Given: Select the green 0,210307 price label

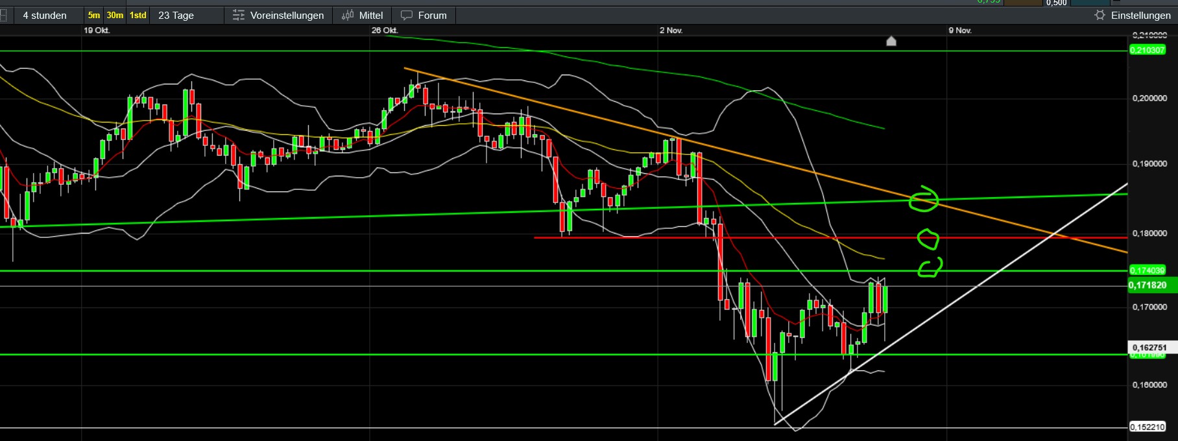Looking at the screenshot, I should point(1148,50).
